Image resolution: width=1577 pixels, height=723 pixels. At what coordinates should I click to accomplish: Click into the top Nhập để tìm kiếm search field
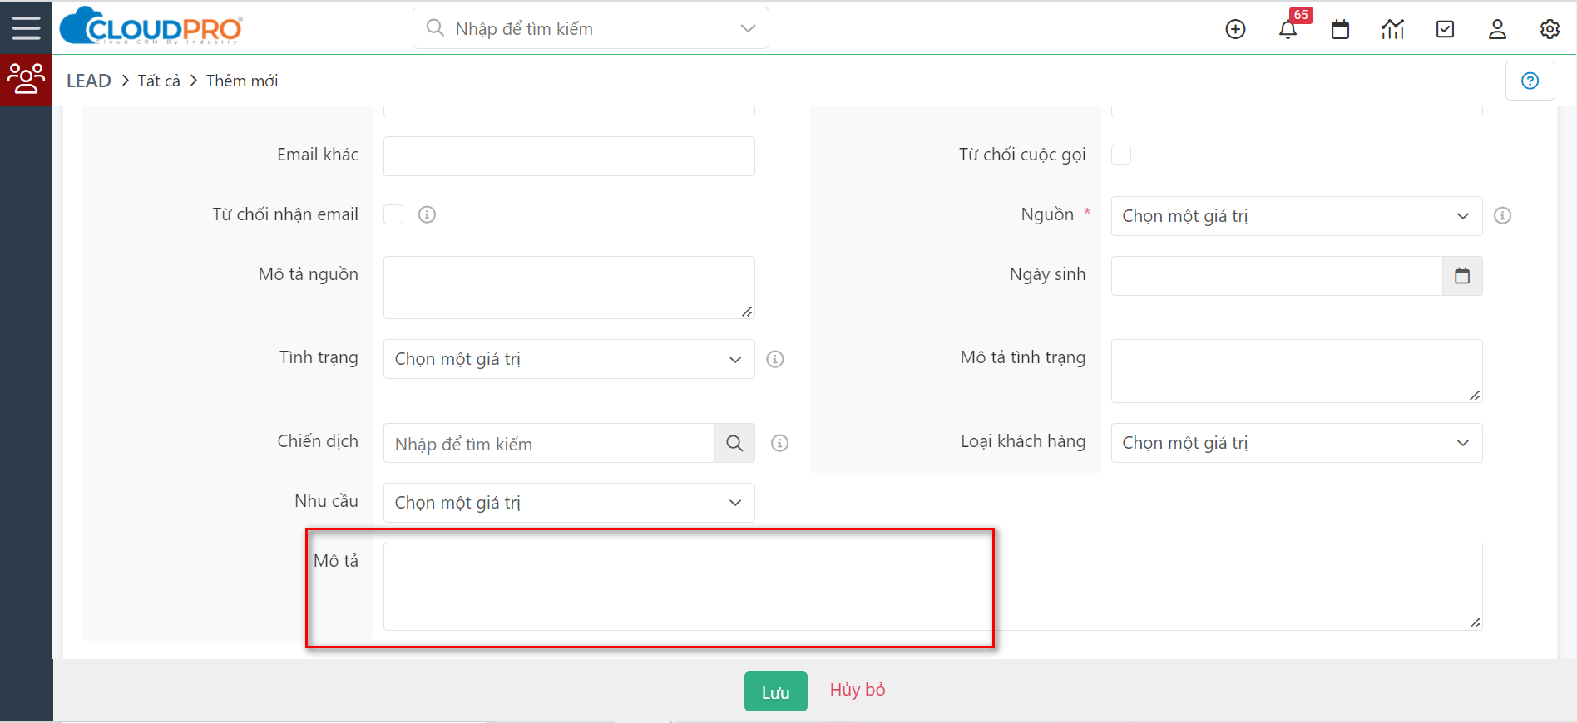(x=591, y=28)
